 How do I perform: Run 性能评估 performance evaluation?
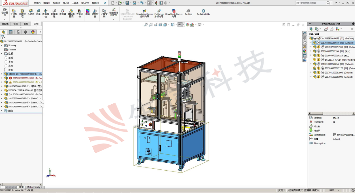coord(80,13)
